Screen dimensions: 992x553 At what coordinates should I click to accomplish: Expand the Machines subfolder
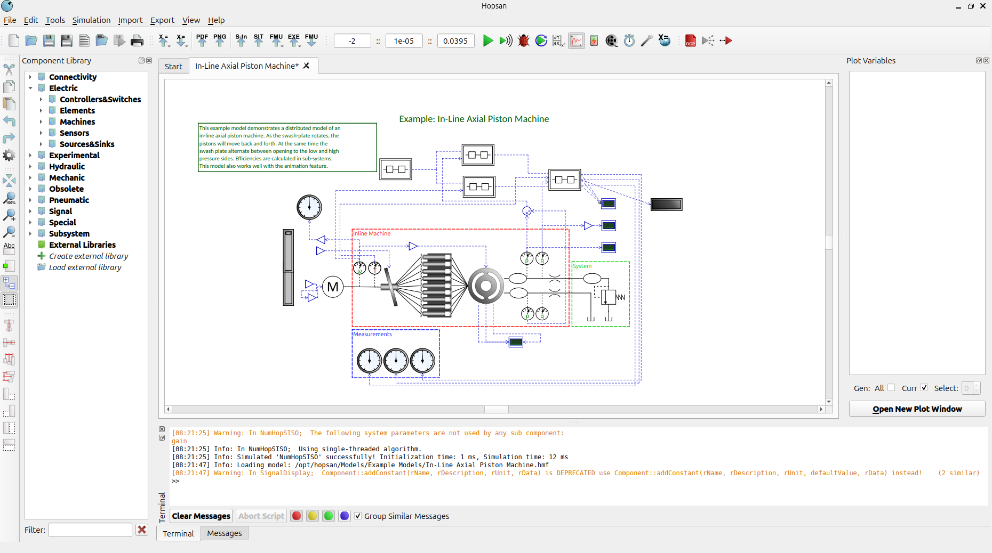coord(41,122)
